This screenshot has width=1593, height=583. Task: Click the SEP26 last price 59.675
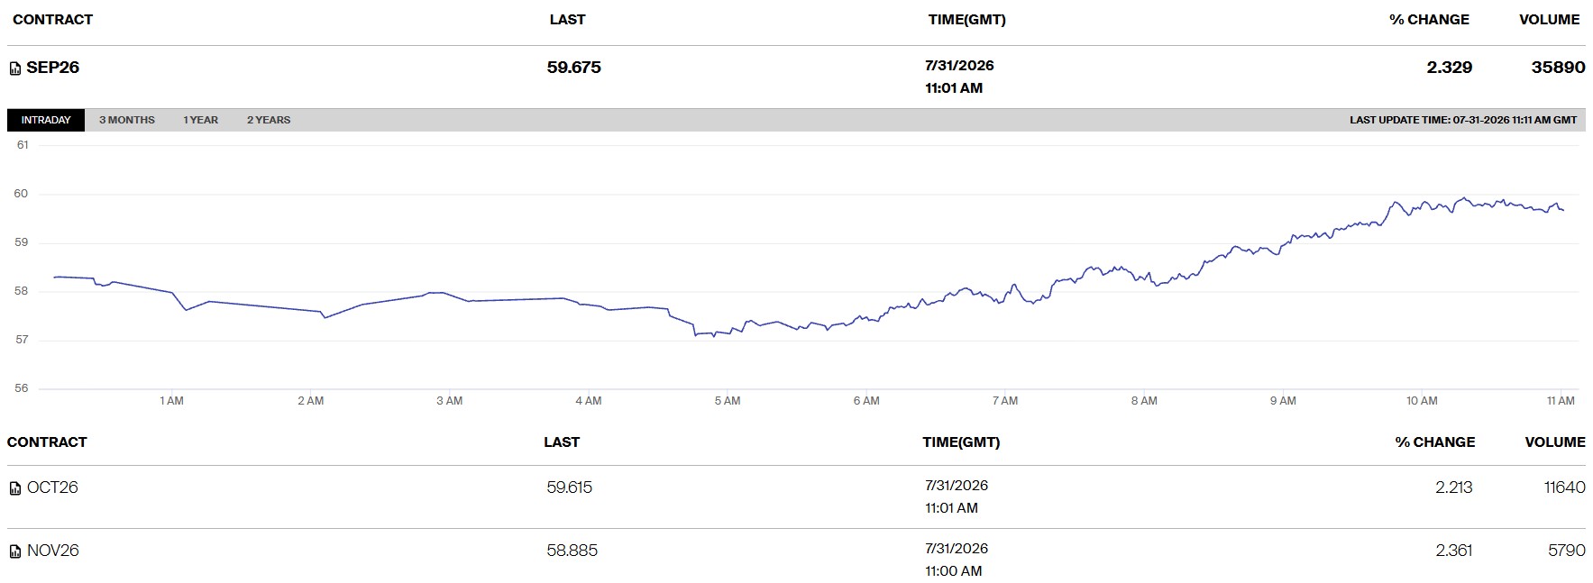coord(574,68)
